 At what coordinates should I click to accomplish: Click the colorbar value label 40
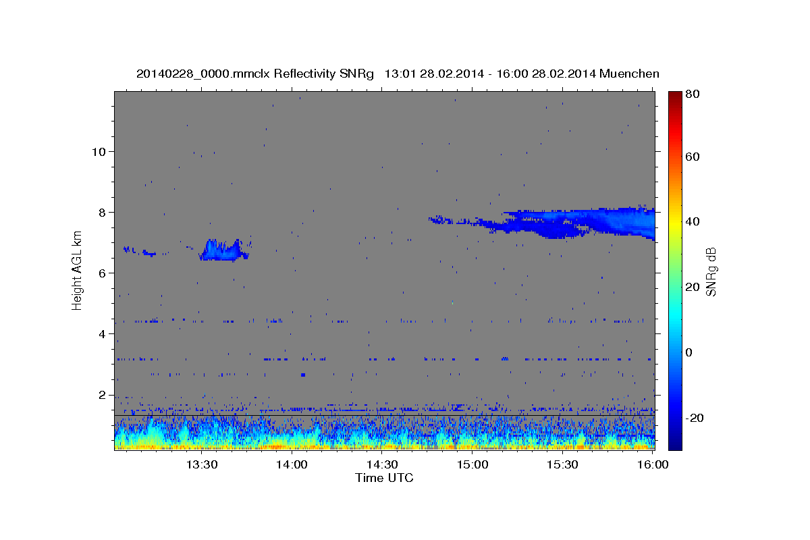694,221
